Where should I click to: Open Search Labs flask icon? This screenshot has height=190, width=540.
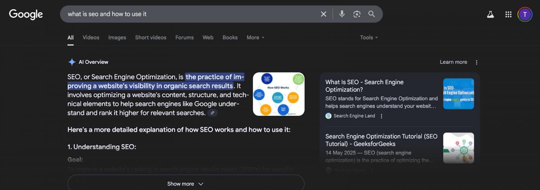[490, 15]
